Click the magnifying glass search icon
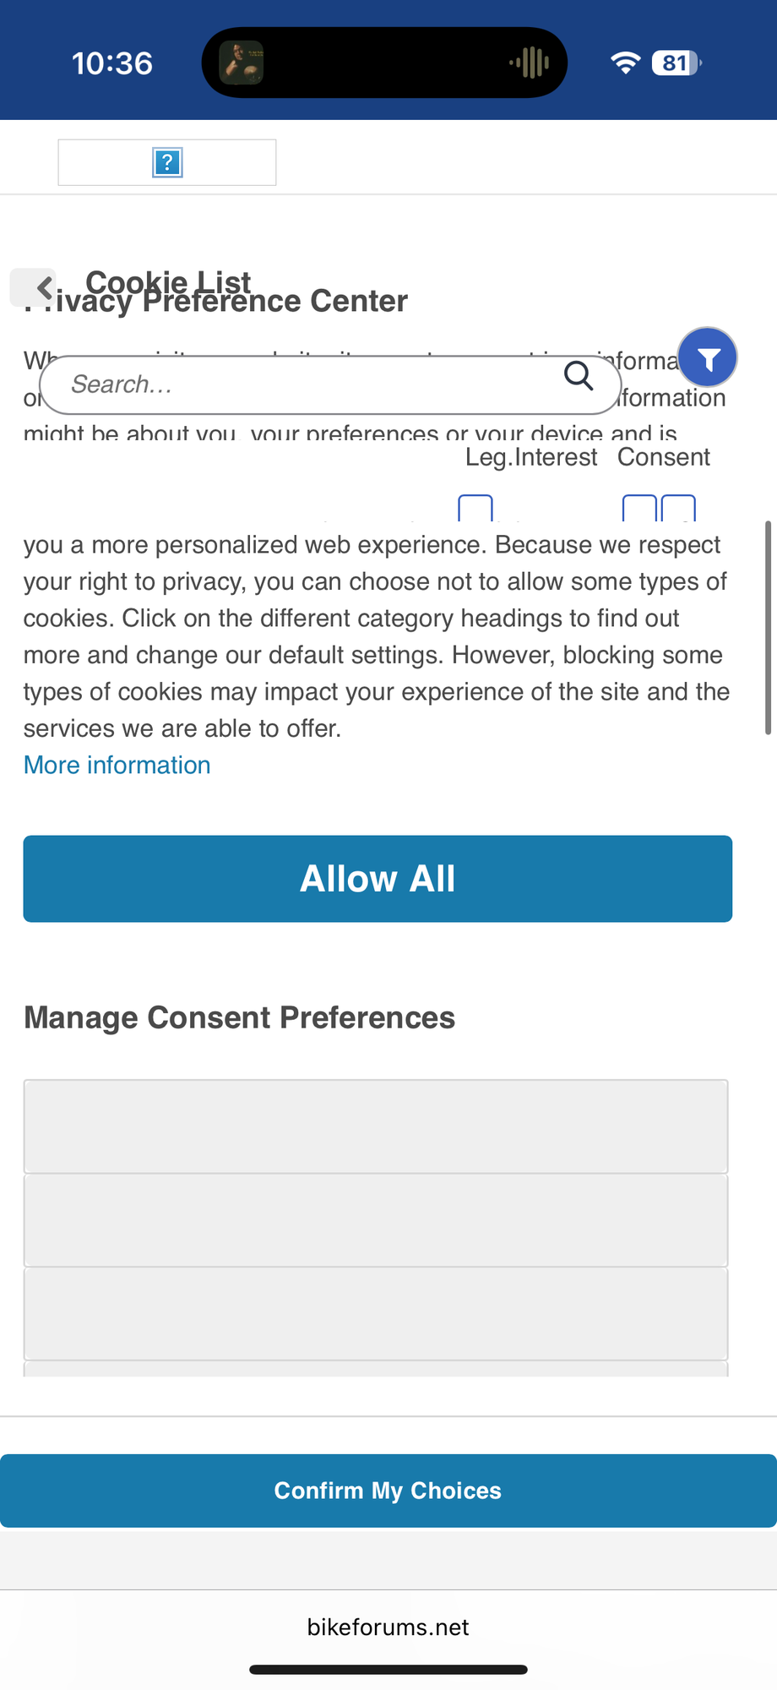777x1690 pixels. point(579,377)
